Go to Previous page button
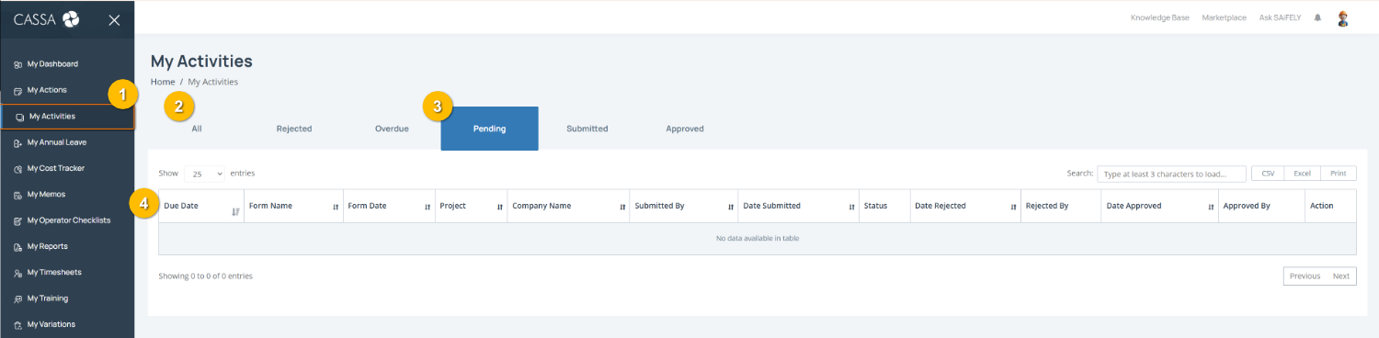 click(x=1305, y=276)
